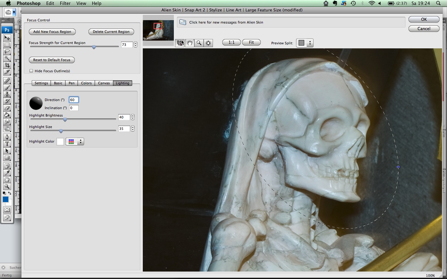
Task: Select the Eraser tool
Action: tap(7, 108)
